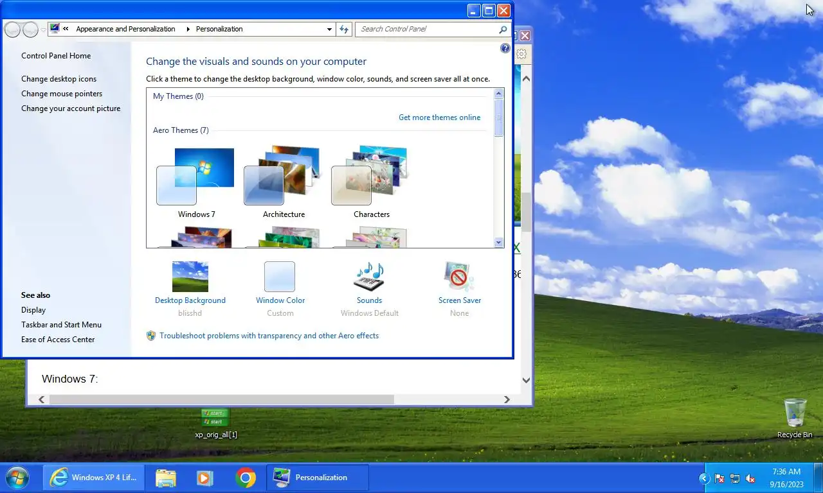Click the Window Color link
The image size is (823, 493).
click(x=280, y=300)
